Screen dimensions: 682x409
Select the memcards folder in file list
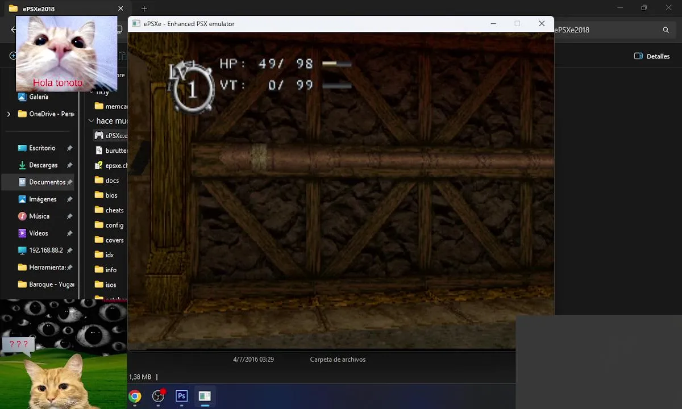(x=111, y=106)
